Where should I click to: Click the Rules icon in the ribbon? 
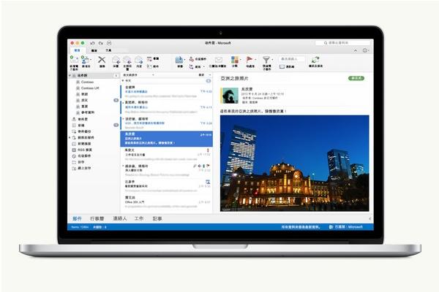[x=192, y=66]
